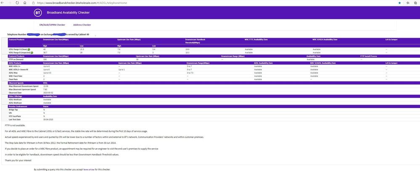
Task: Select the VDSL Range A (Clean) row label
Action: pyautogui.click(x=18, y=49)
